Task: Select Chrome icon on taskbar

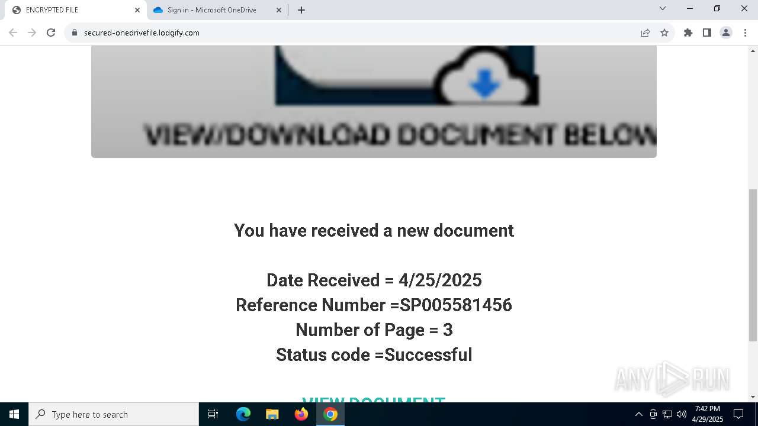Action: (x=330, y=414)
